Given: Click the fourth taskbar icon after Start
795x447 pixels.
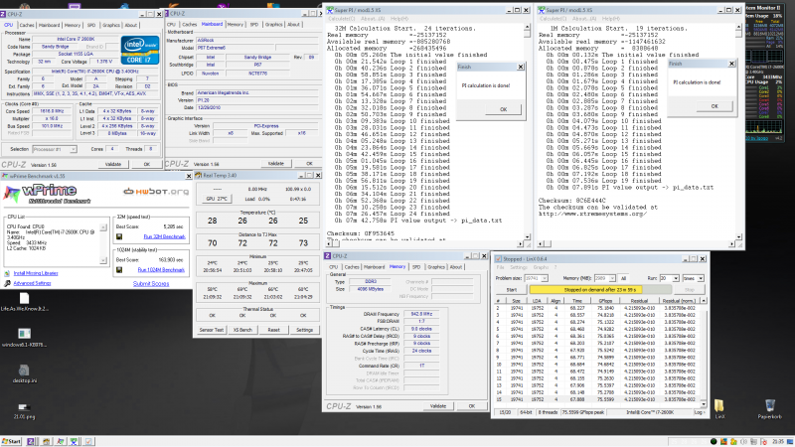Looking at the screenshot, I should click(x=74, y=441).
